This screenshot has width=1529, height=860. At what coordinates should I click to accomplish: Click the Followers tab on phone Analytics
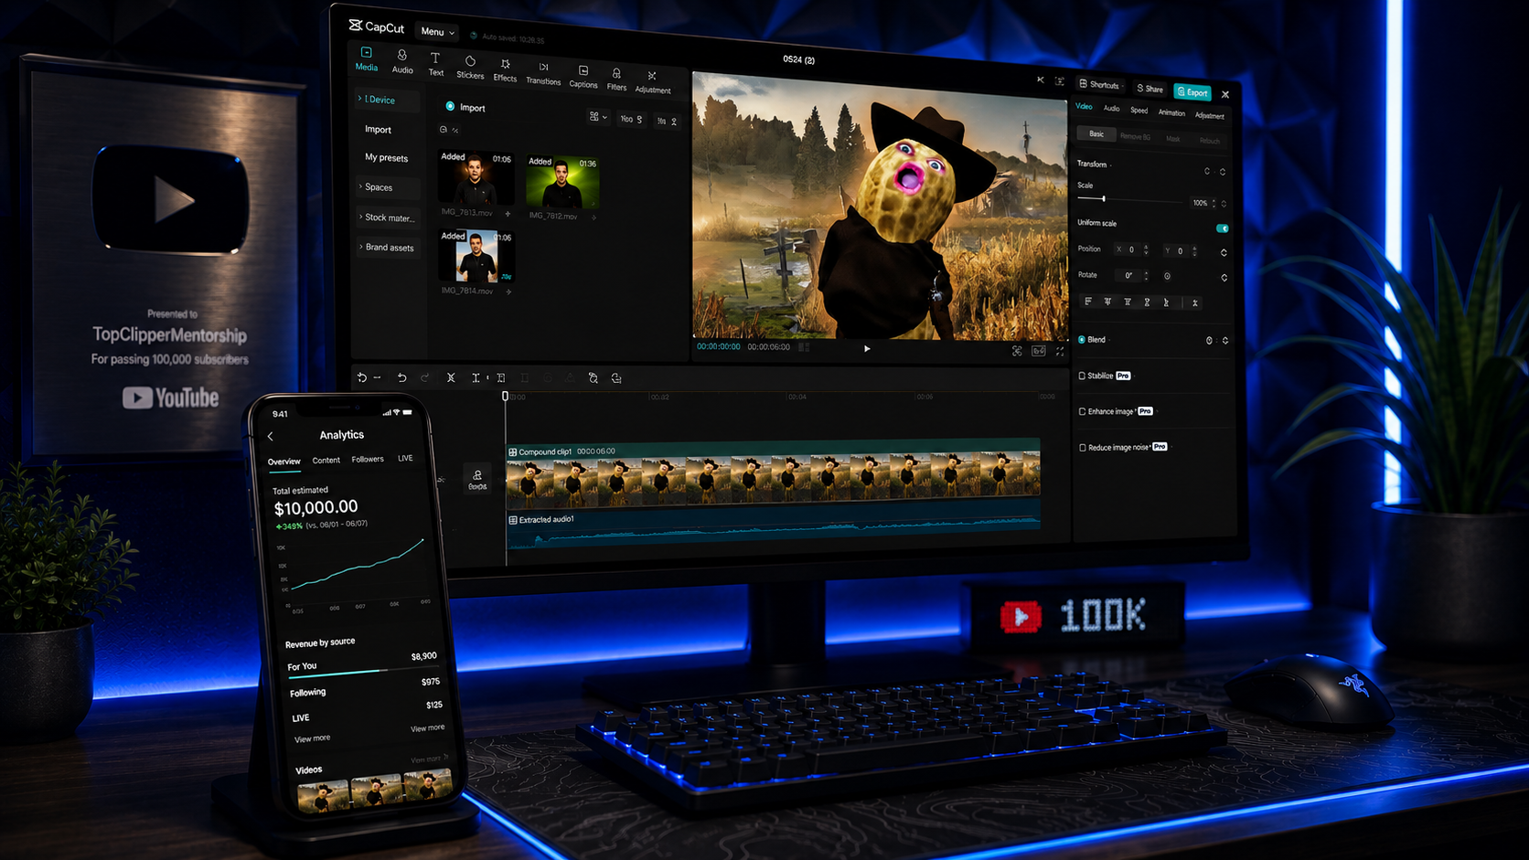(x=368, y=460)
